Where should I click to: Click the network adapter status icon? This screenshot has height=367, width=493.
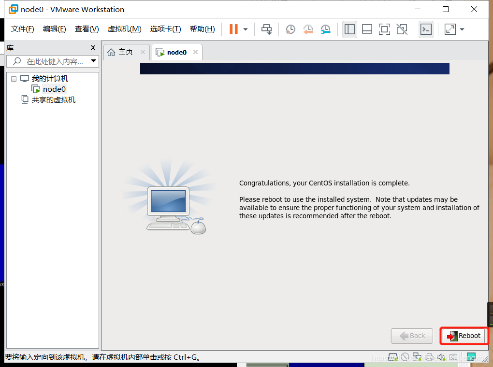click(x=417, y=357)
